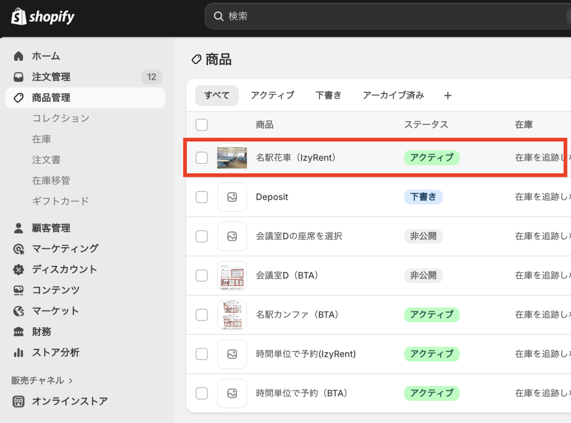Open the コレクション sidebar link

coord(61,118)
